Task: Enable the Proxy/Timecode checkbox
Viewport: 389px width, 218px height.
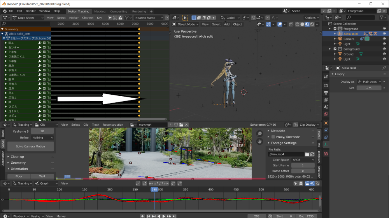Action: click(x=273, y=137)
